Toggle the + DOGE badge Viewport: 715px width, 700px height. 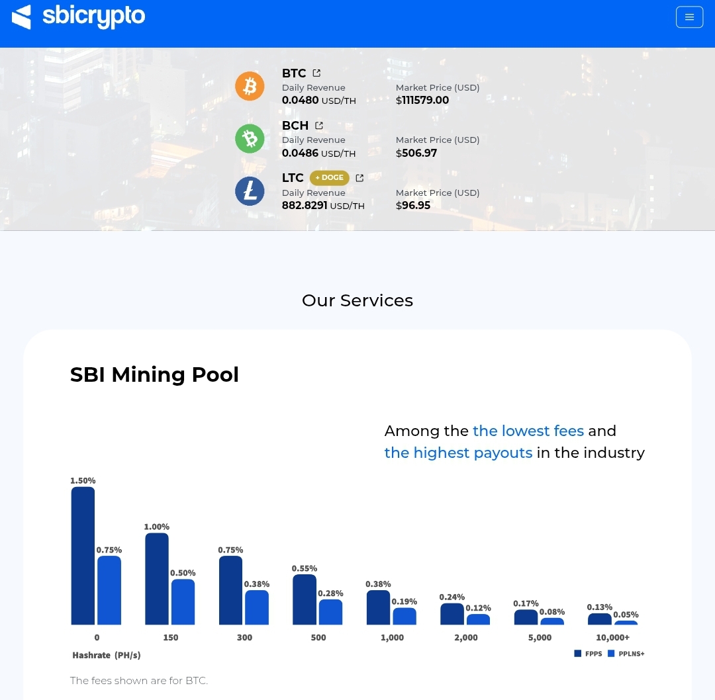click(330, 177)
